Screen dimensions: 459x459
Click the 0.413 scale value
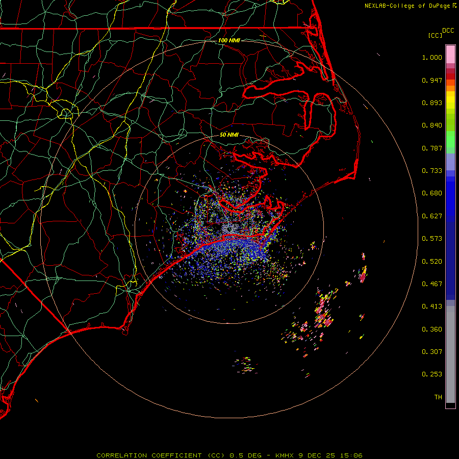(432, 307)
